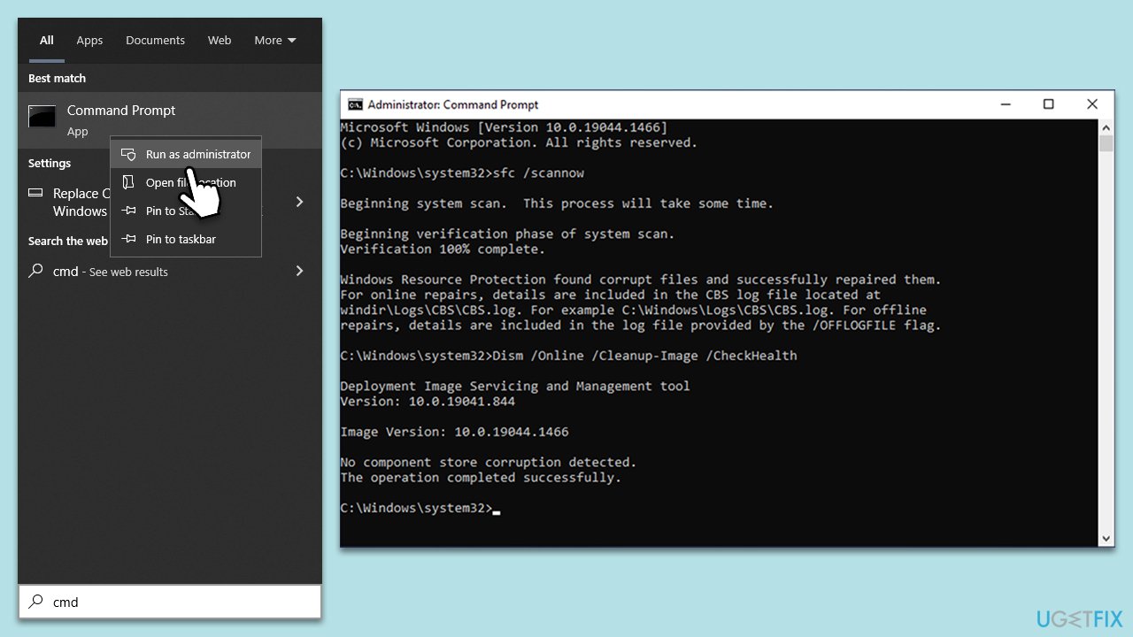Click the Run as administrator shield icon
This screenshot has width=1133, height=637.
click(x=129, y=154)
